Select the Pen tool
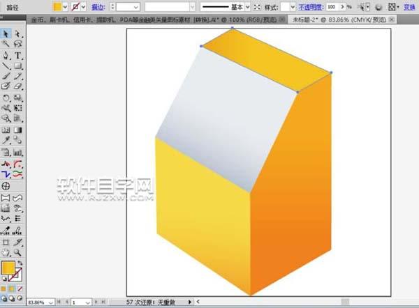The width and height of the screenshot is (419, 308). point(6,56)
